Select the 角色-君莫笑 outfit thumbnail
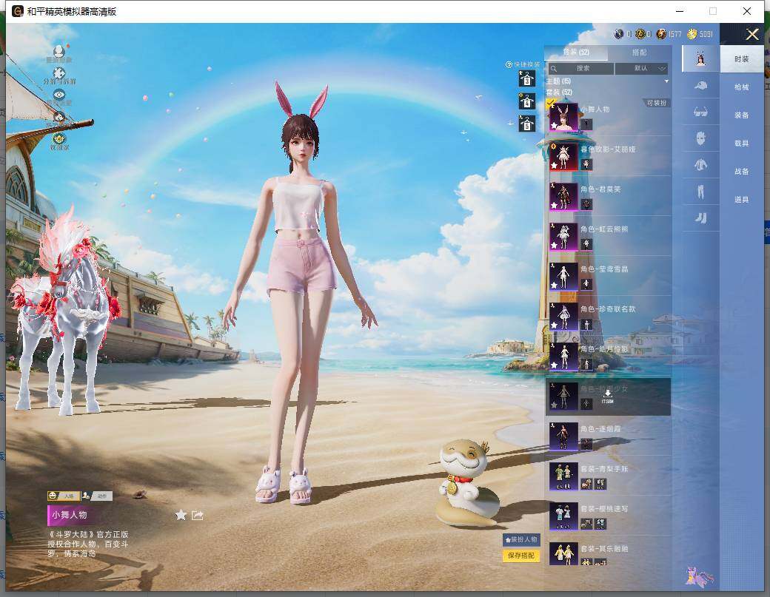Viewport: 770px width, 597px height. coord(563,197)
